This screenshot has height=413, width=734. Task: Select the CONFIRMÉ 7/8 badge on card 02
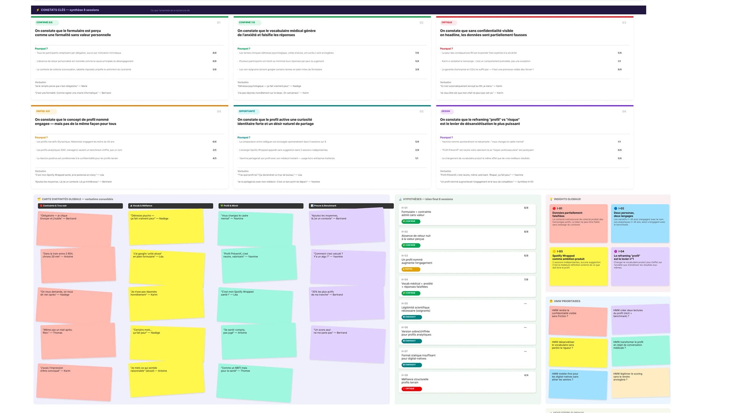pyautogui.click(x=249, y=23)
